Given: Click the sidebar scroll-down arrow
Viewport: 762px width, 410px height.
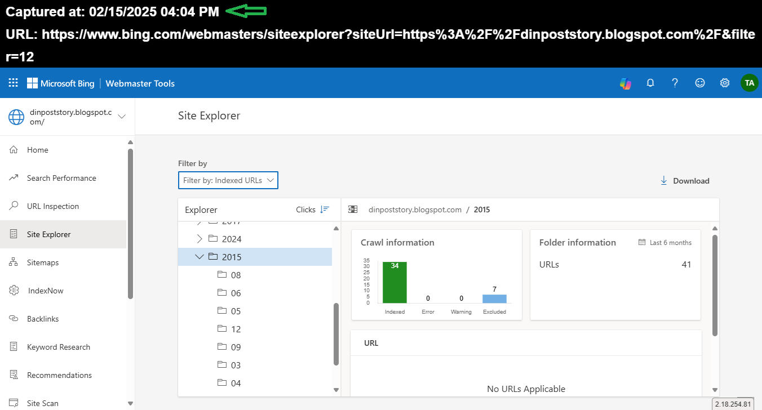Looking at the screenshot, I should (131, 404).
